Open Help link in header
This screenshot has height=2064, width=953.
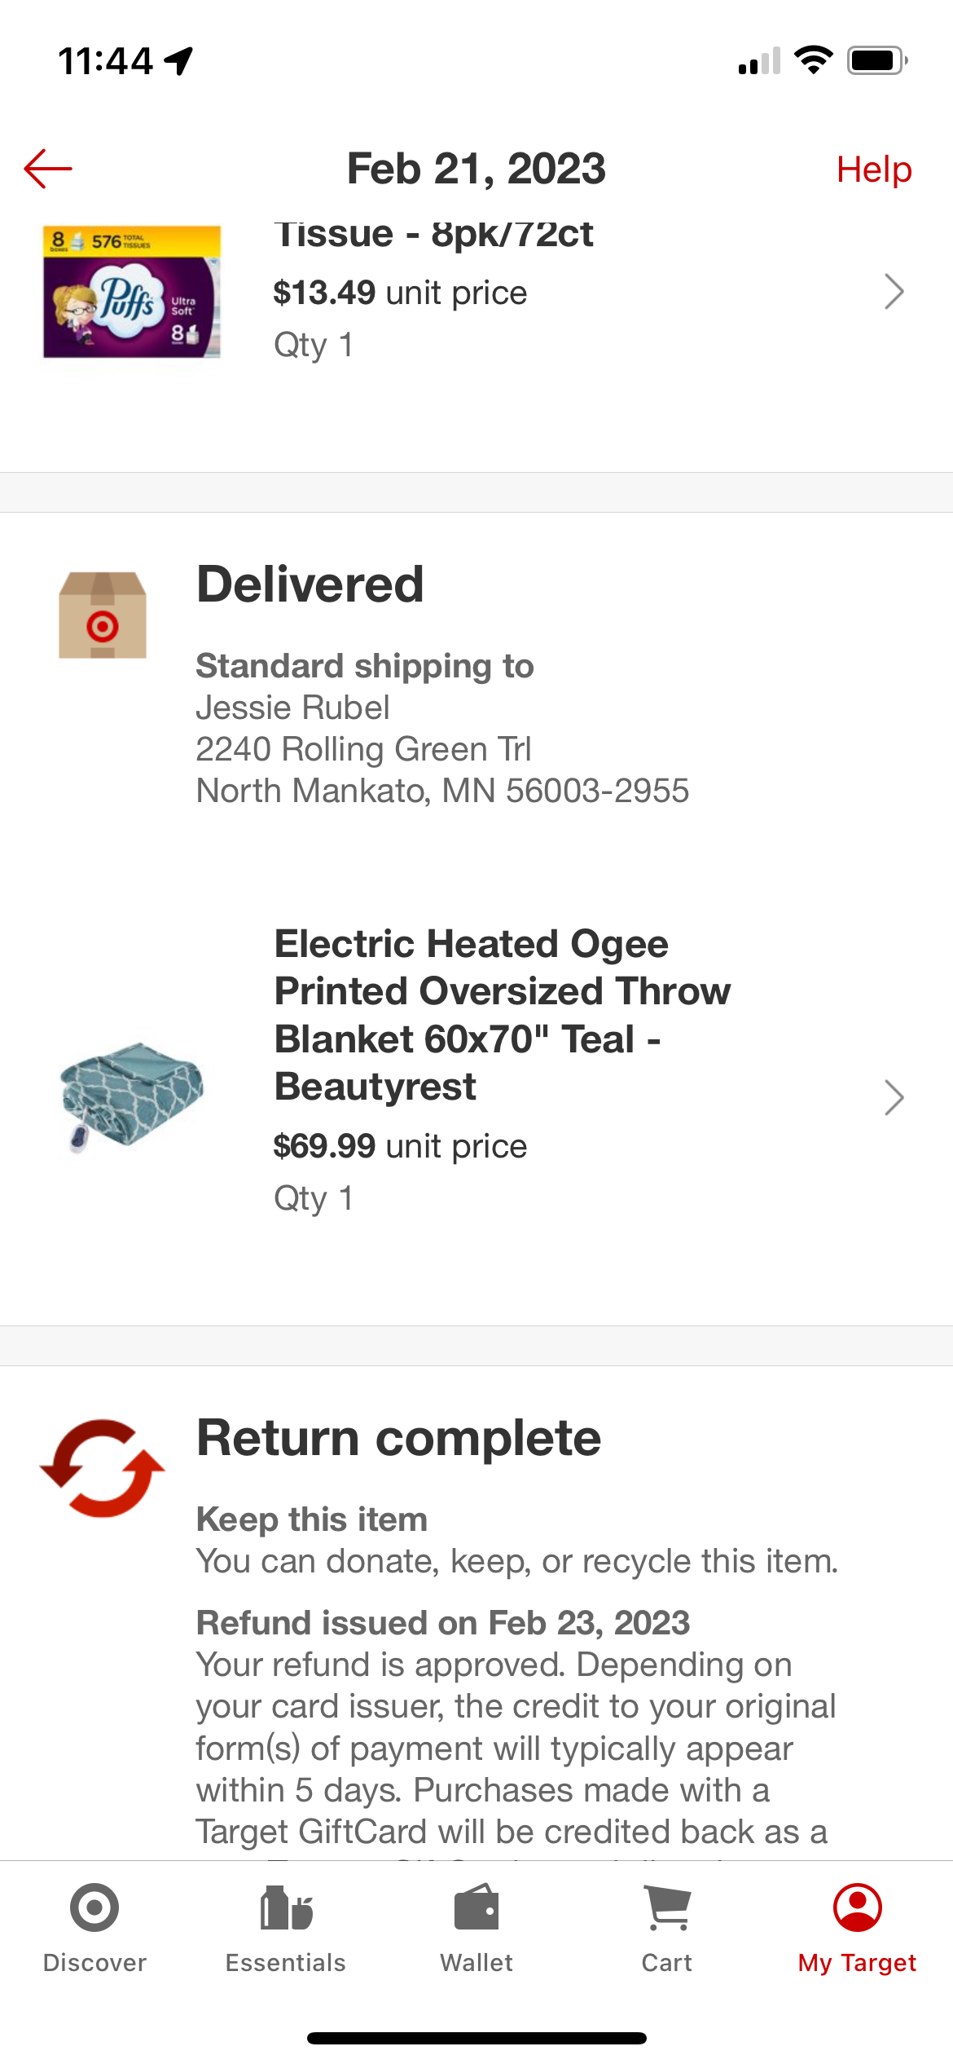click(874, 170)
